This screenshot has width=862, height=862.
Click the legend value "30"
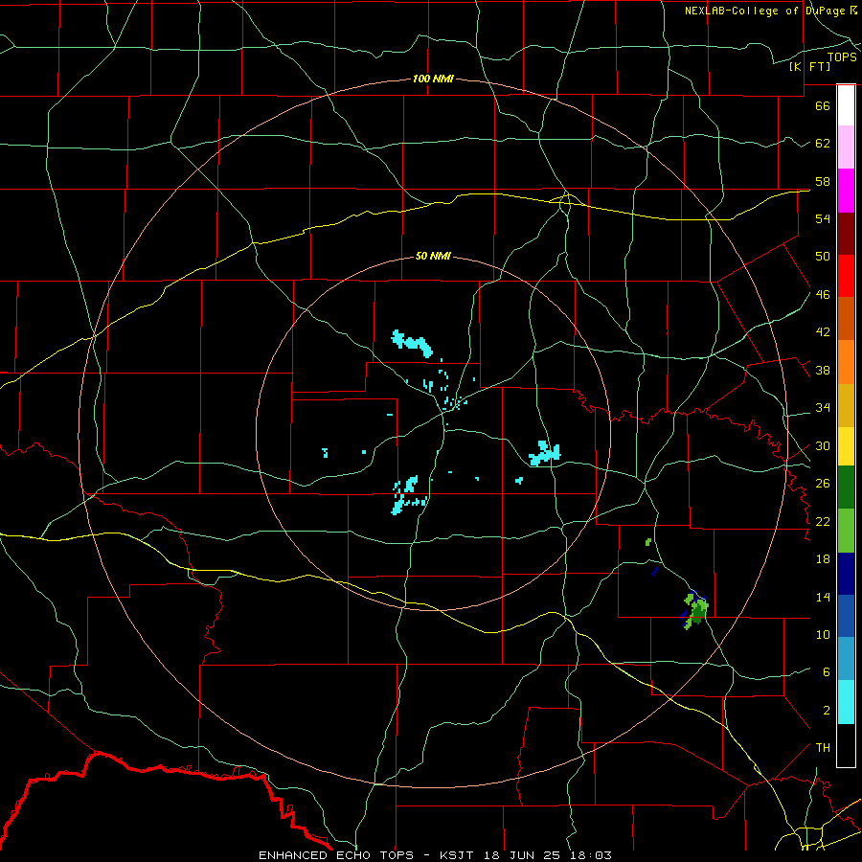click(x=823, y=445)
